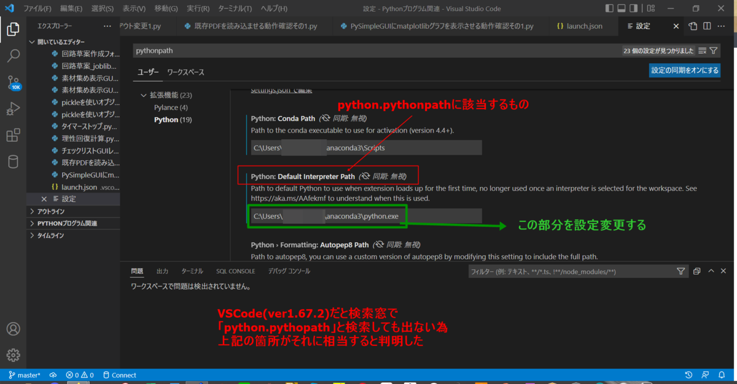Open the Explorer view in activity bar
Screen dimensions: 737x384
[13, 28]
